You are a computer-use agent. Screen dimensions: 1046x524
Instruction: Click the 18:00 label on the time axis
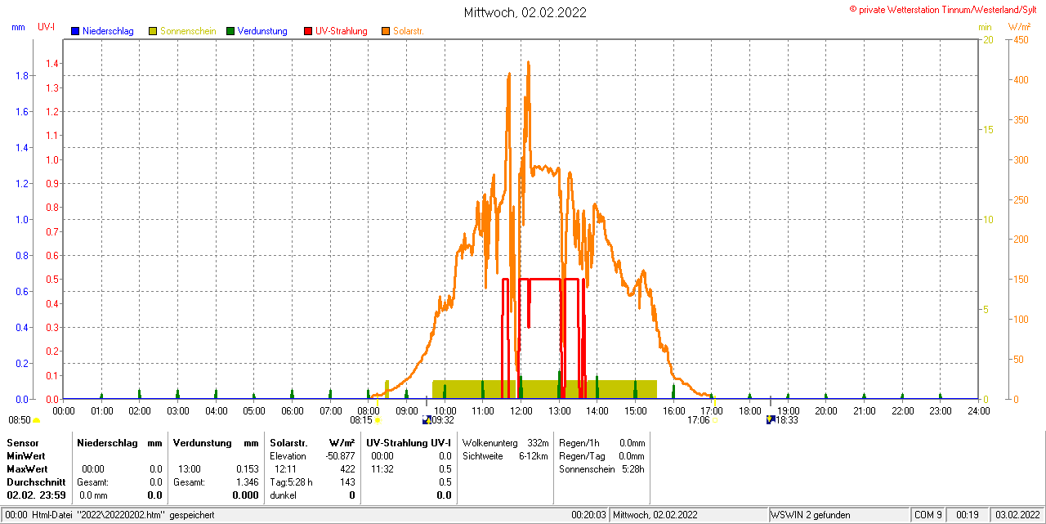749,410
